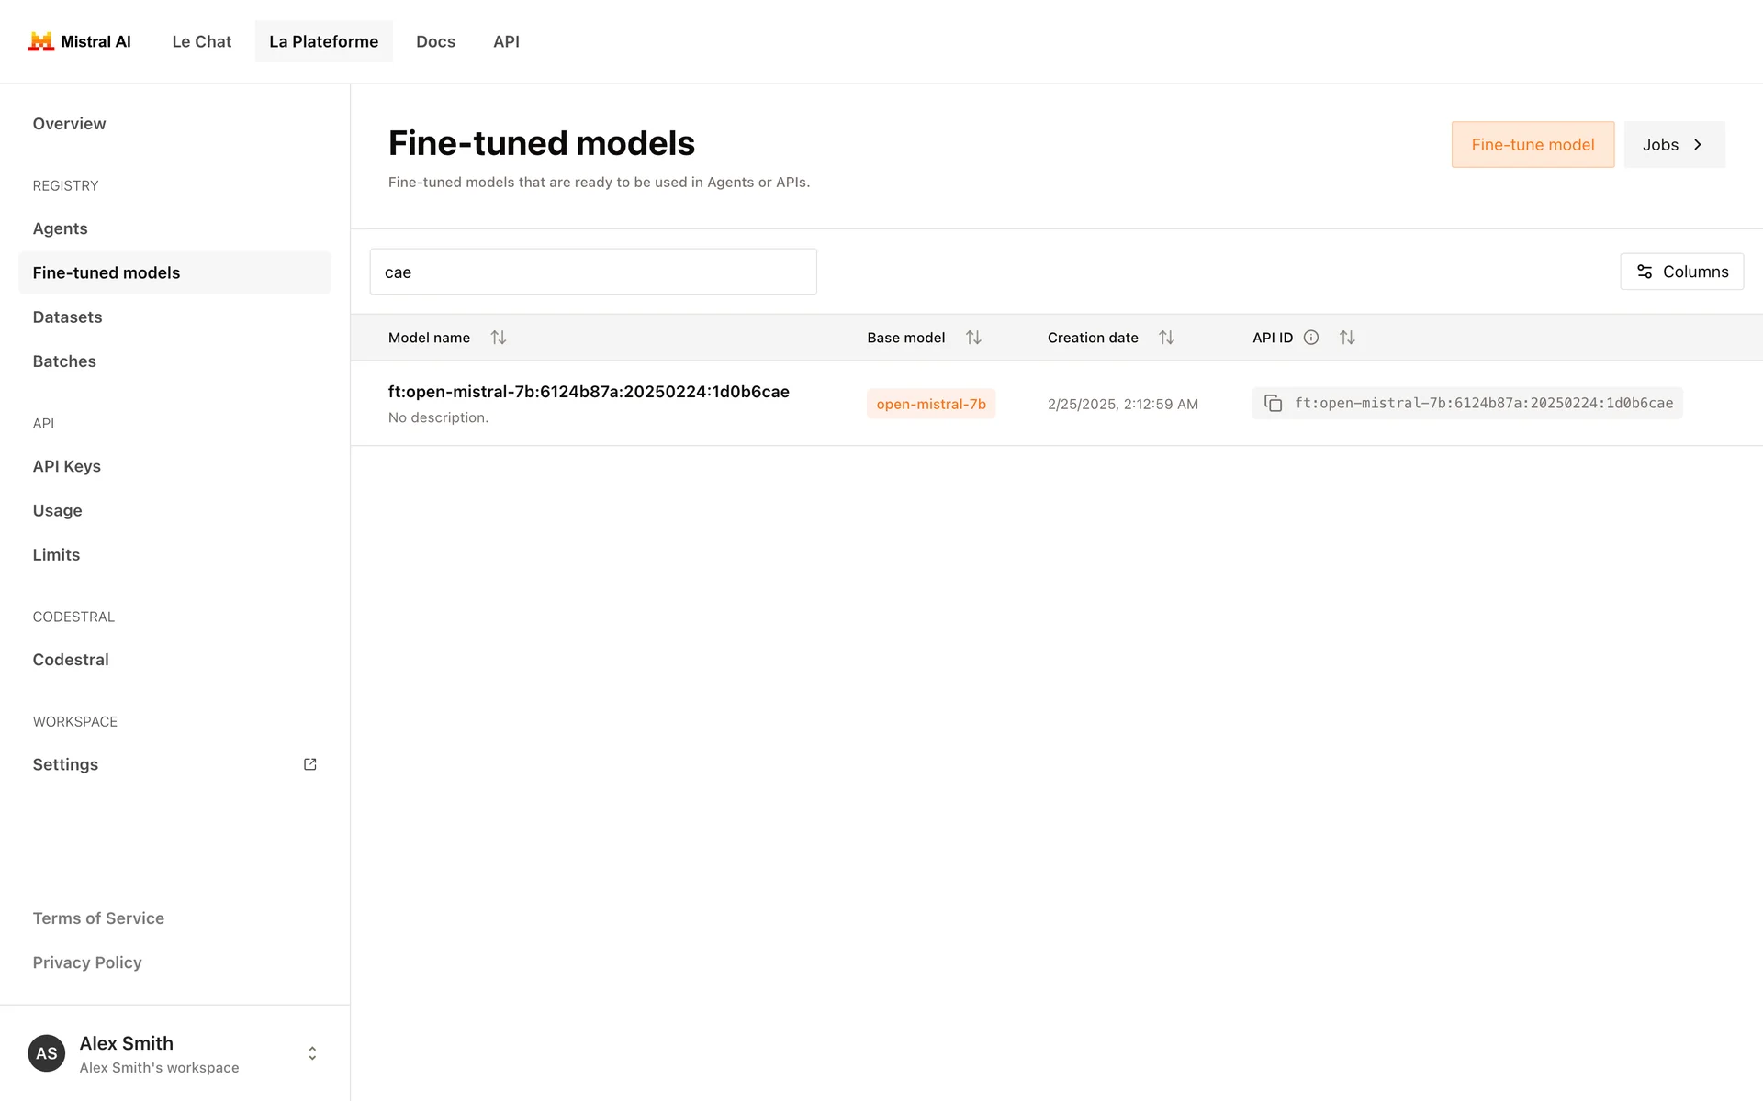Copy the fine-tuned model API ID

click(1273, 404)
